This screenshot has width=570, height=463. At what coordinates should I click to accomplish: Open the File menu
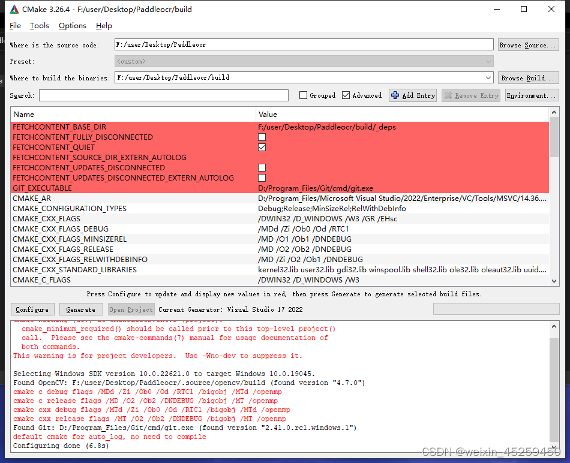[x=15, y=26]
